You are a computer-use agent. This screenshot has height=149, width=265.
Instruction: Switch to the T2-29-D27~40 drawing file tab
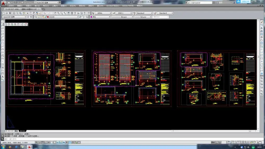21,9
